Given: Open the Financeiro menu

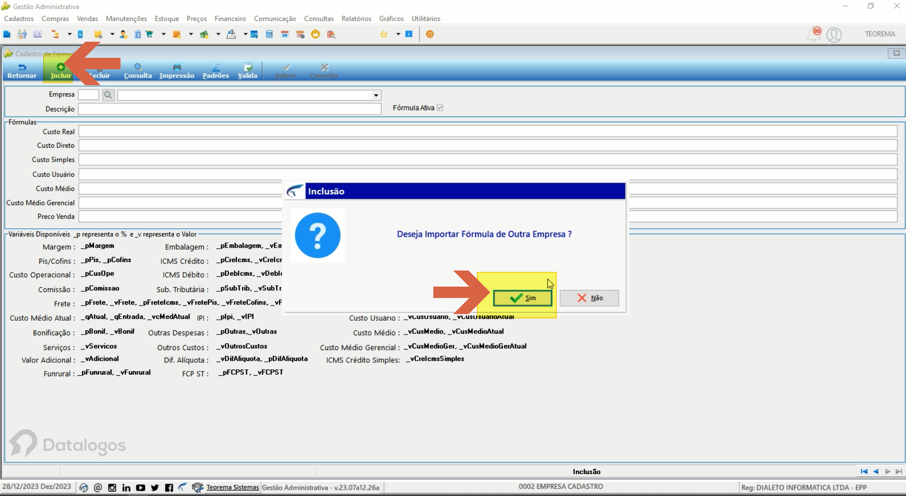Looking at the screenshot, I should 230,18.
